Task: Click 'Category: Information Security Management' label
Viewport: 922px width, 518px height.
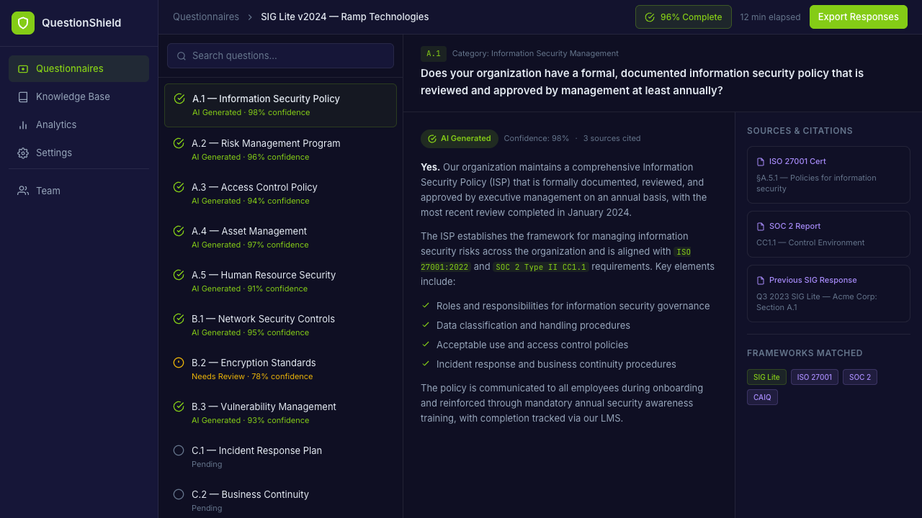Action: click(535, 53)
